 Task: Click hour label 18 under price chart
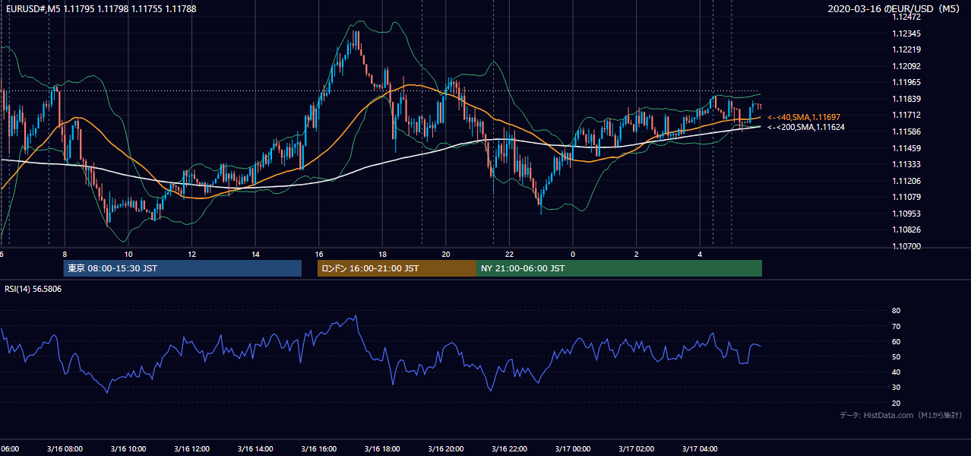(382, 254)
